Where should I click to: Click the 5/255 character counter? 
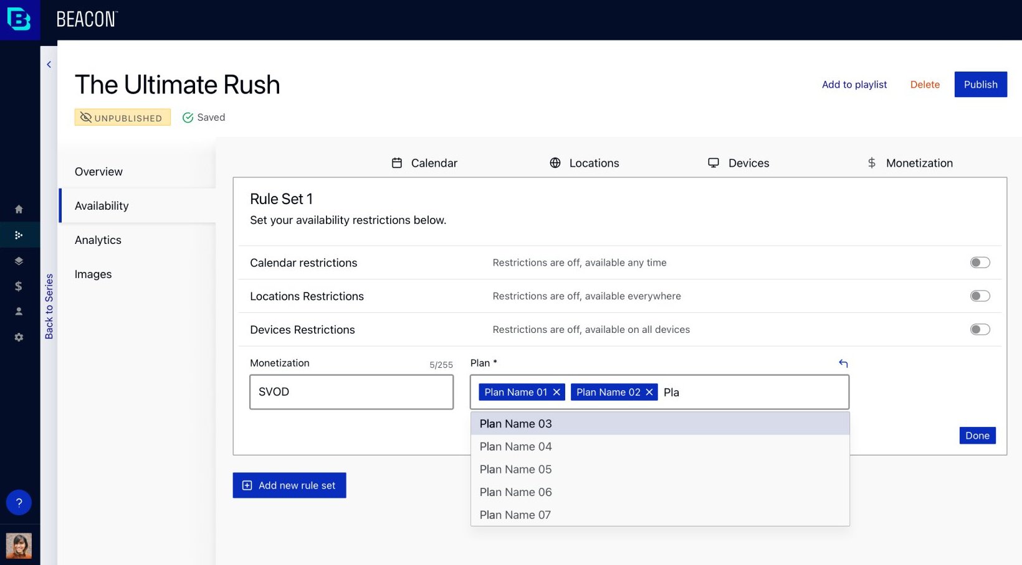(x=441, y=365)
